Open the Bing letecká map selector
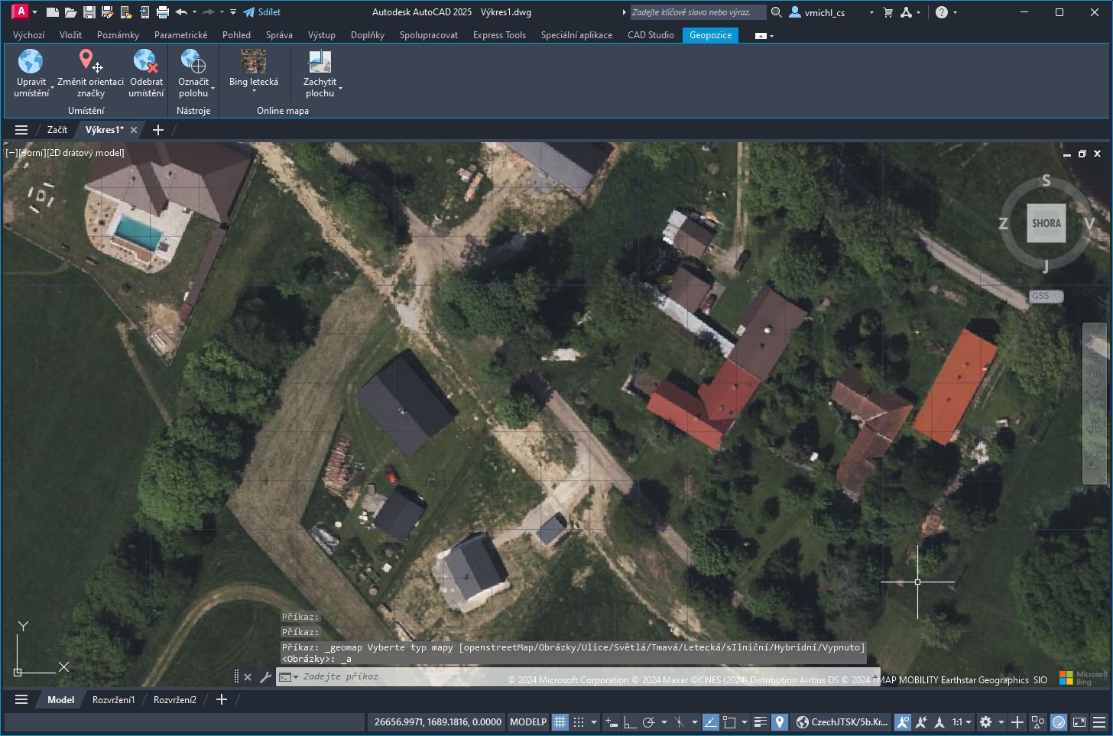Image resolution: width=1113 pixels, height=736 pixels. (254, 70)
